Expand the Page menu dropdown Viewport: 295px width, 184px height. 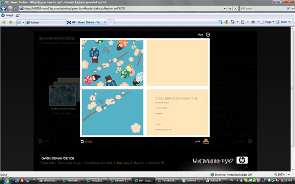(x=273, y=22)
